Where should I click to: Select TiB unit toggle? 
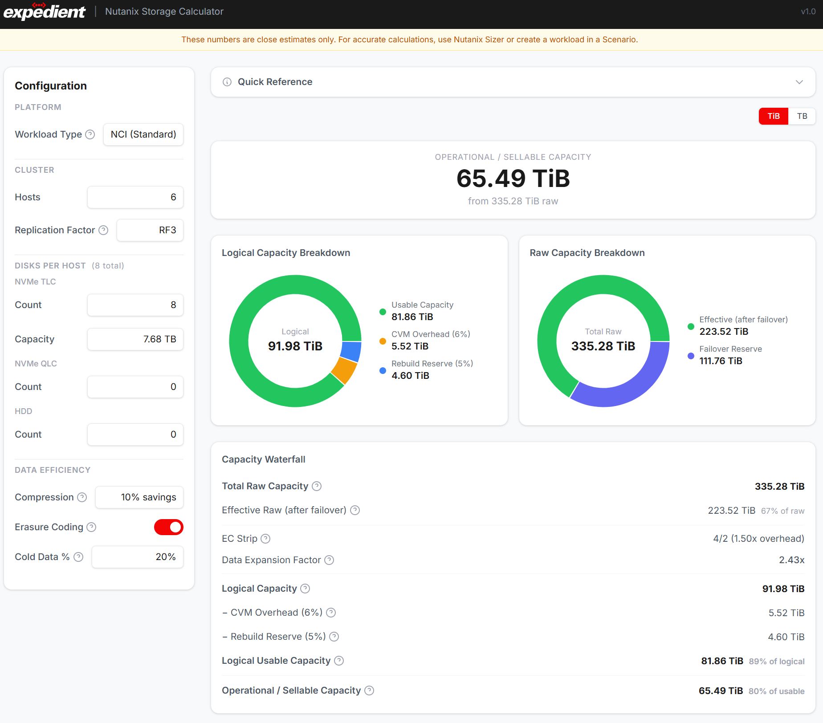click(x=774, y=116)
